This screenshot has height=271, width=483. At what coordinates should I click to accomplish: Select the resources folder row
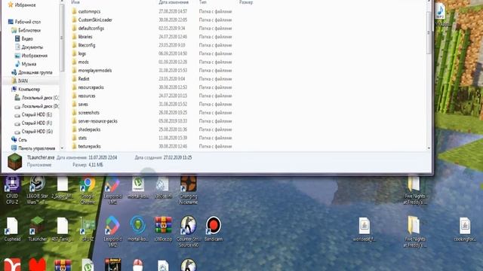152,96
